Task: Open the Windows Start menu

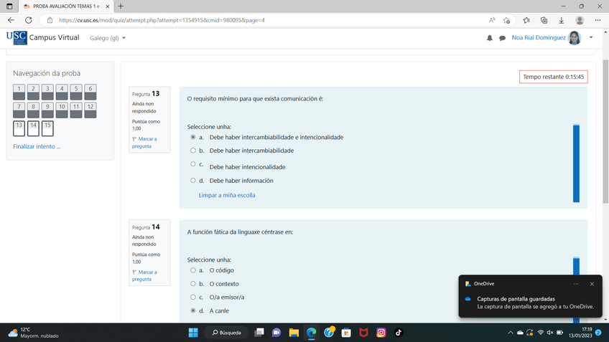Action: click(x=193, y=333)
